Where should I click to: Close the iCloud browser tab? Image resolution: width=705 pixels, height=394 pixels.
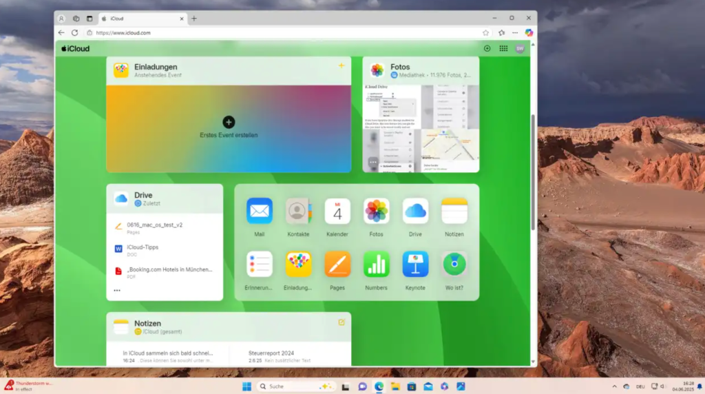182,19
